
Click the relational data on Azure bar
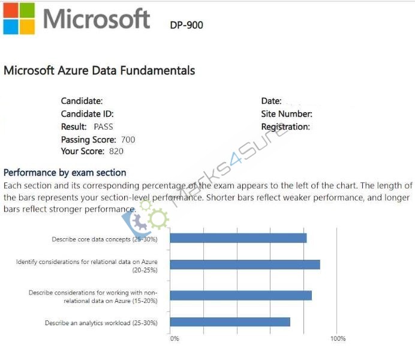coord(245,265)
